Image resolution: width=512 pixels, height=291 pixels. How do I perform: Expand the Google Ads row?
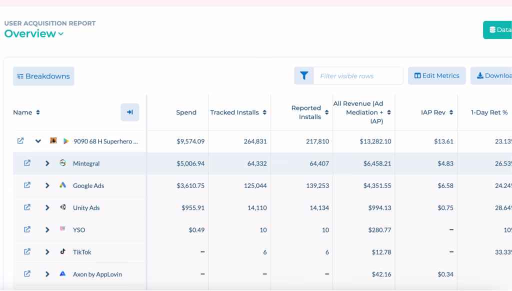pos(47,185)
